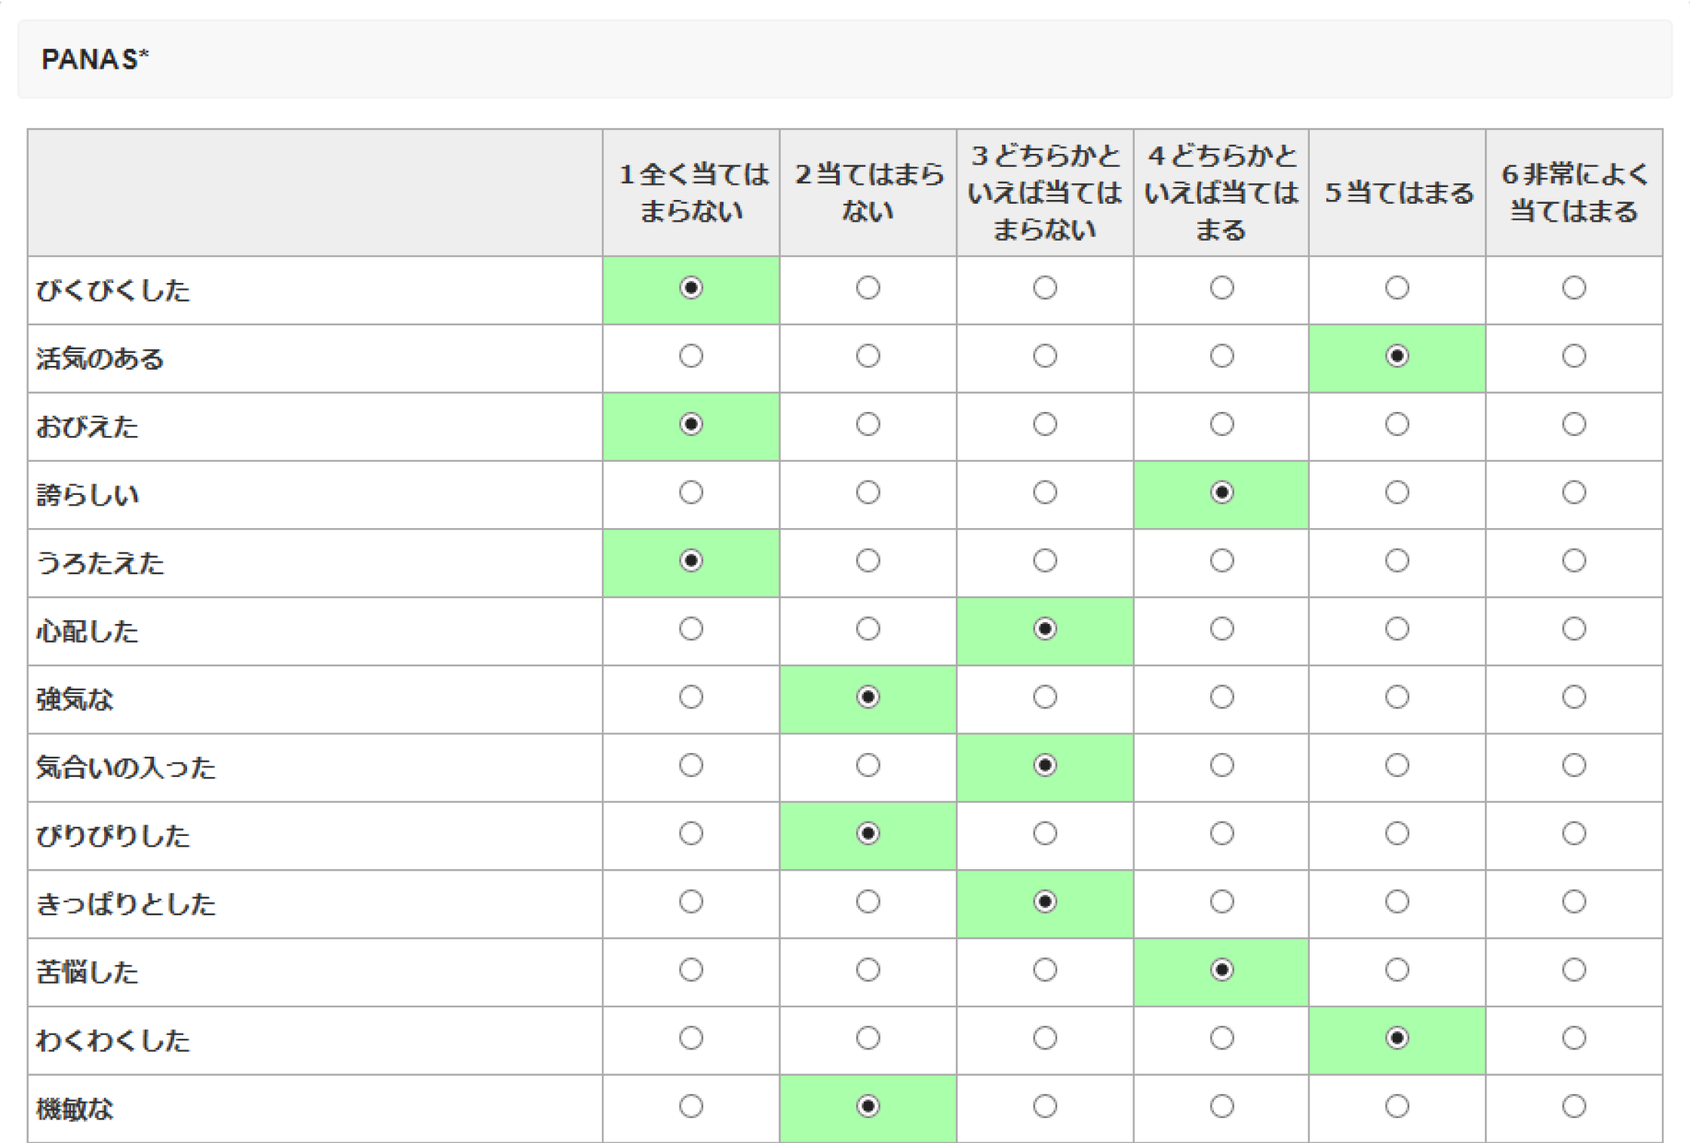Image resolution: width=1690 pixels, height=1143 pixels.
Task: Click the selected rating 1 for びくびくした
Action: point(690,287)
